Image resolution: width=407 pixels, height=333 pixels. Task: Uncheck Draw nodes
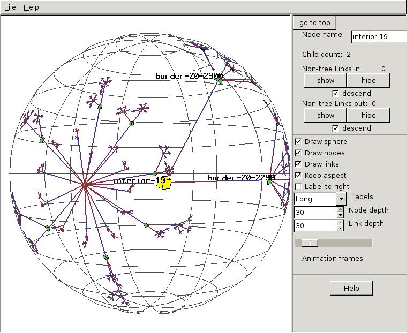298,153
